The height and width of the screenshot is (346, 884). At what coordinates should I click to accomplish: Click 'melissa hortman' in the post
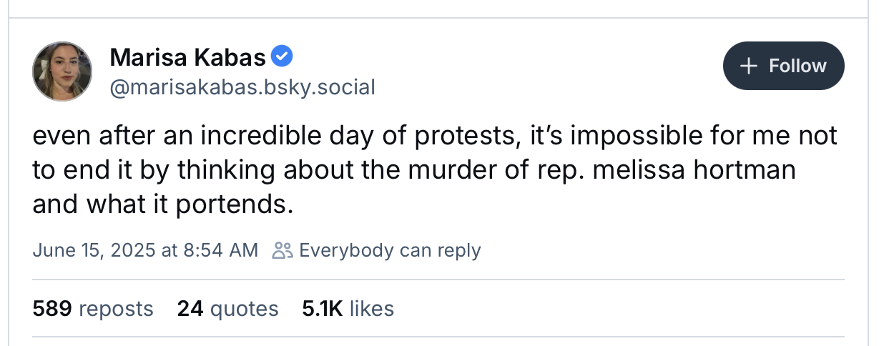704,170
